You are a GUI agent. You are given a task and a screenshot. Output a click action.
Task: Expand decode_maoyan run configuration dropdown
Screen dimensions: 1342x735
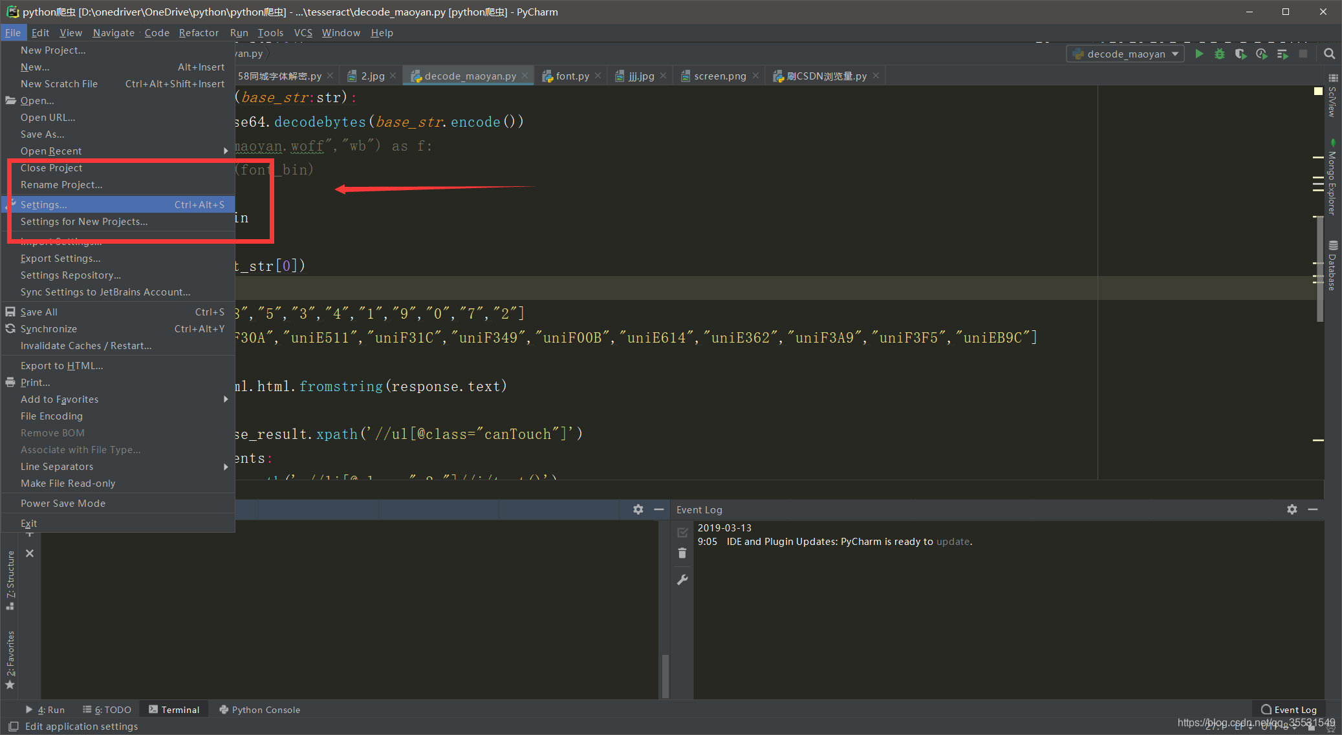click(1175, 54)
